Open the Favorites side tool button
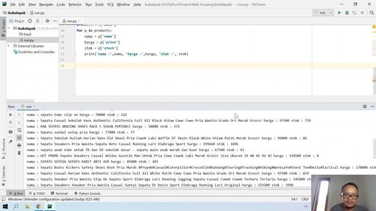This screenshot has height=211, width=376. point(4,176)
